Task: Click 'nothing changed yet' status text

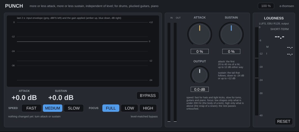Action: click(34, 117)
